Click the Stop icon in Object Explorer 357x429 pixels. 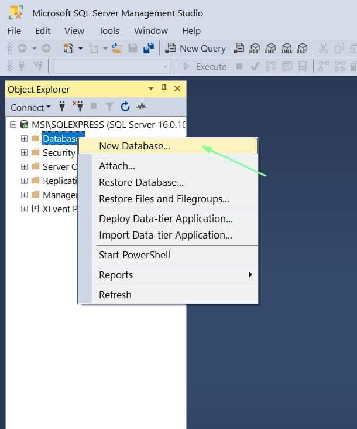(94, 106)
